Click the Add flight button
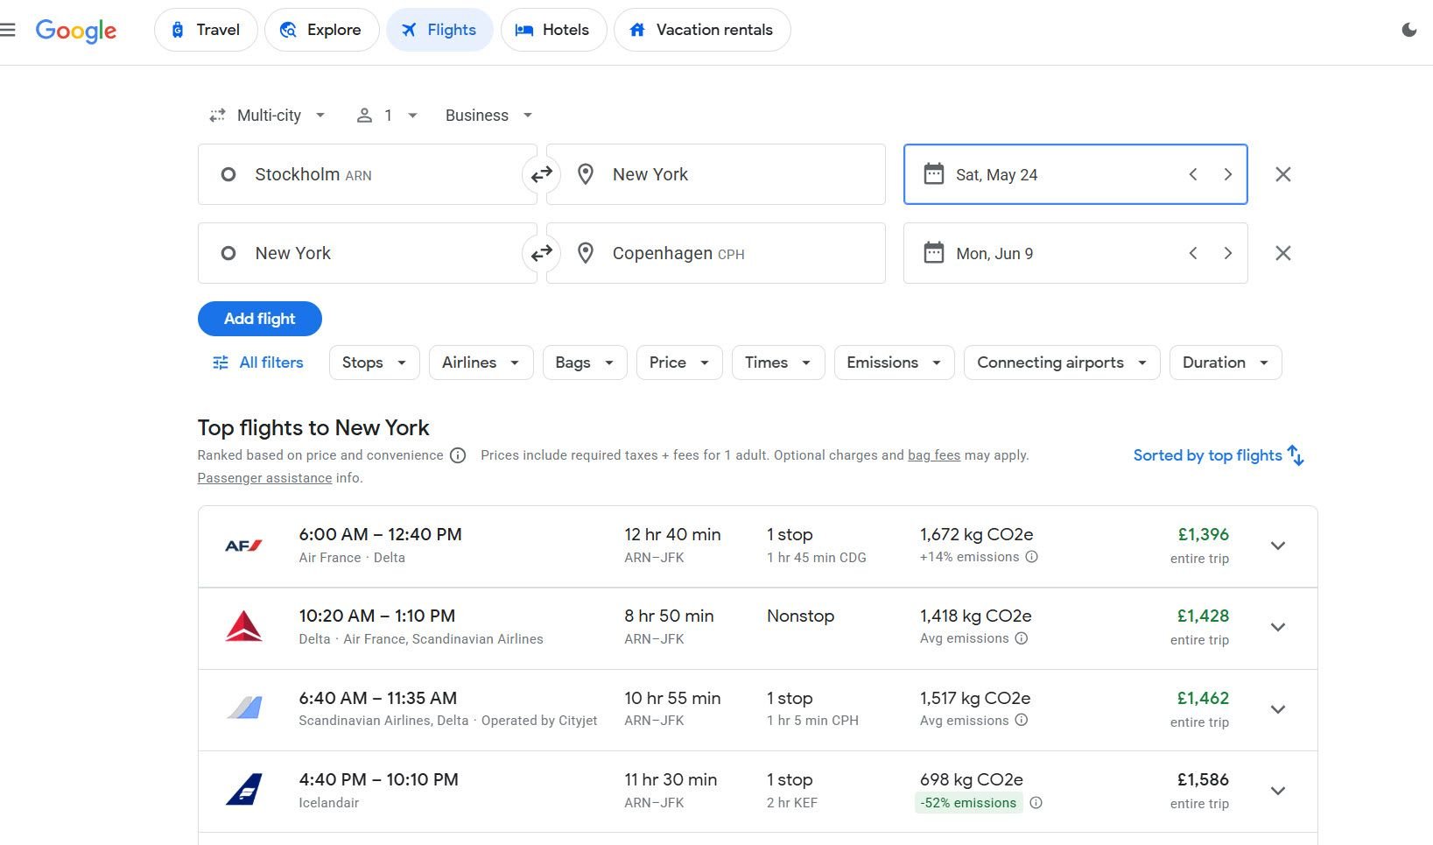Screen dimensions: 1433x845 (x=259, y=319)
